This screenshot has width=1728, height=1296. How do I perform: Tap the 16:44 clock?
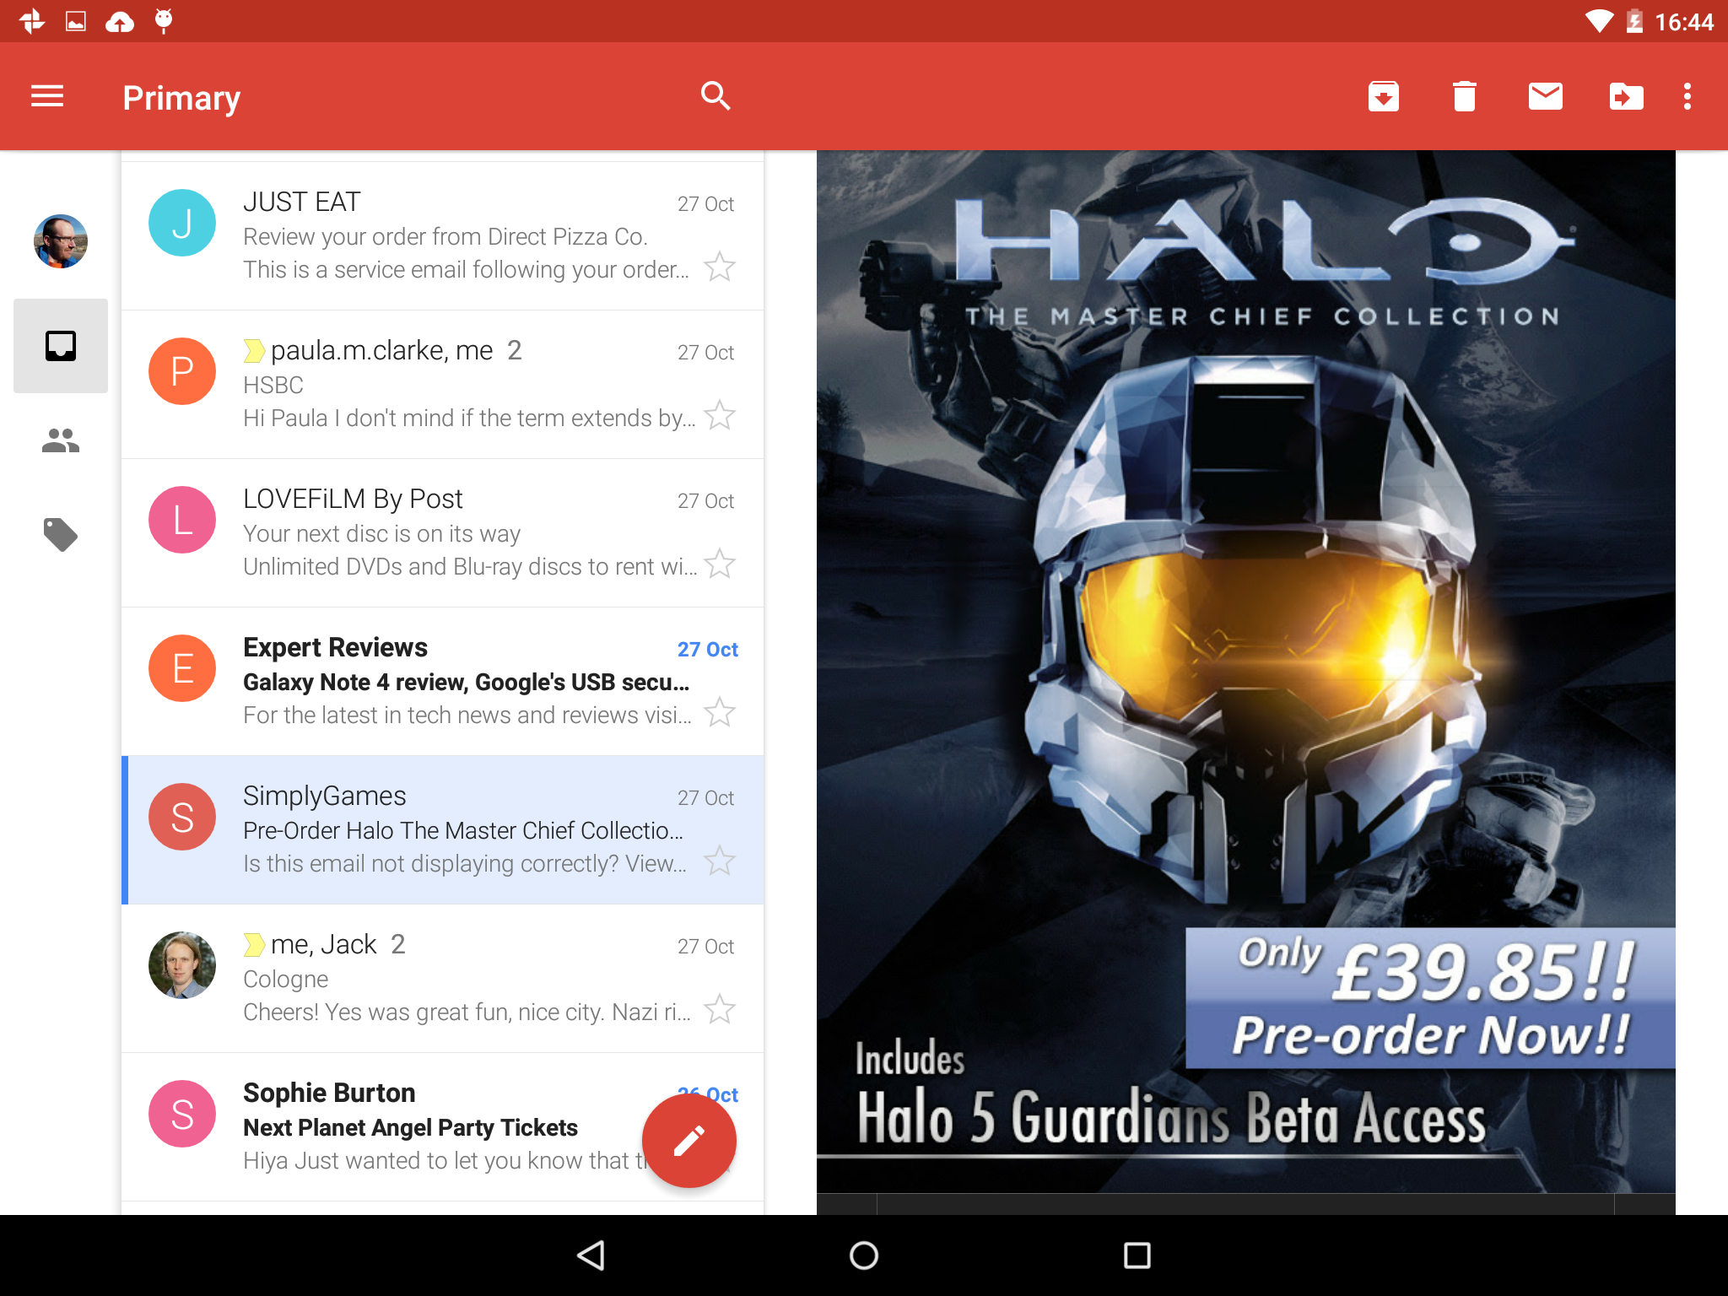[1684, 22]
